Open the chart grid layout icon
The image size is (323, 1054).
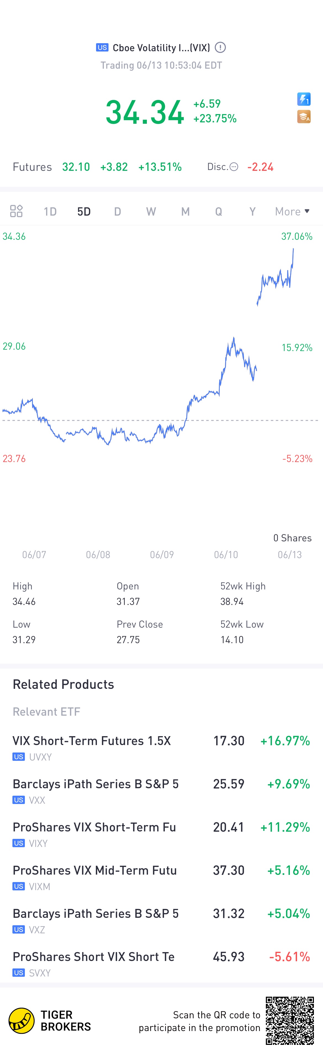coord(16,211)
